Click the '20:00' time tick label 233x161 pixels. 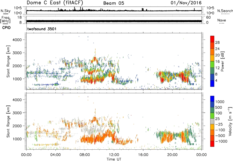click(x=172, y=155)
